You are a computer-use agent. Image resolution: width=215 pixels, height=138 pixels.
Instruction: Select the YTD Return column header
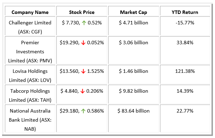(x=185, y=12)
